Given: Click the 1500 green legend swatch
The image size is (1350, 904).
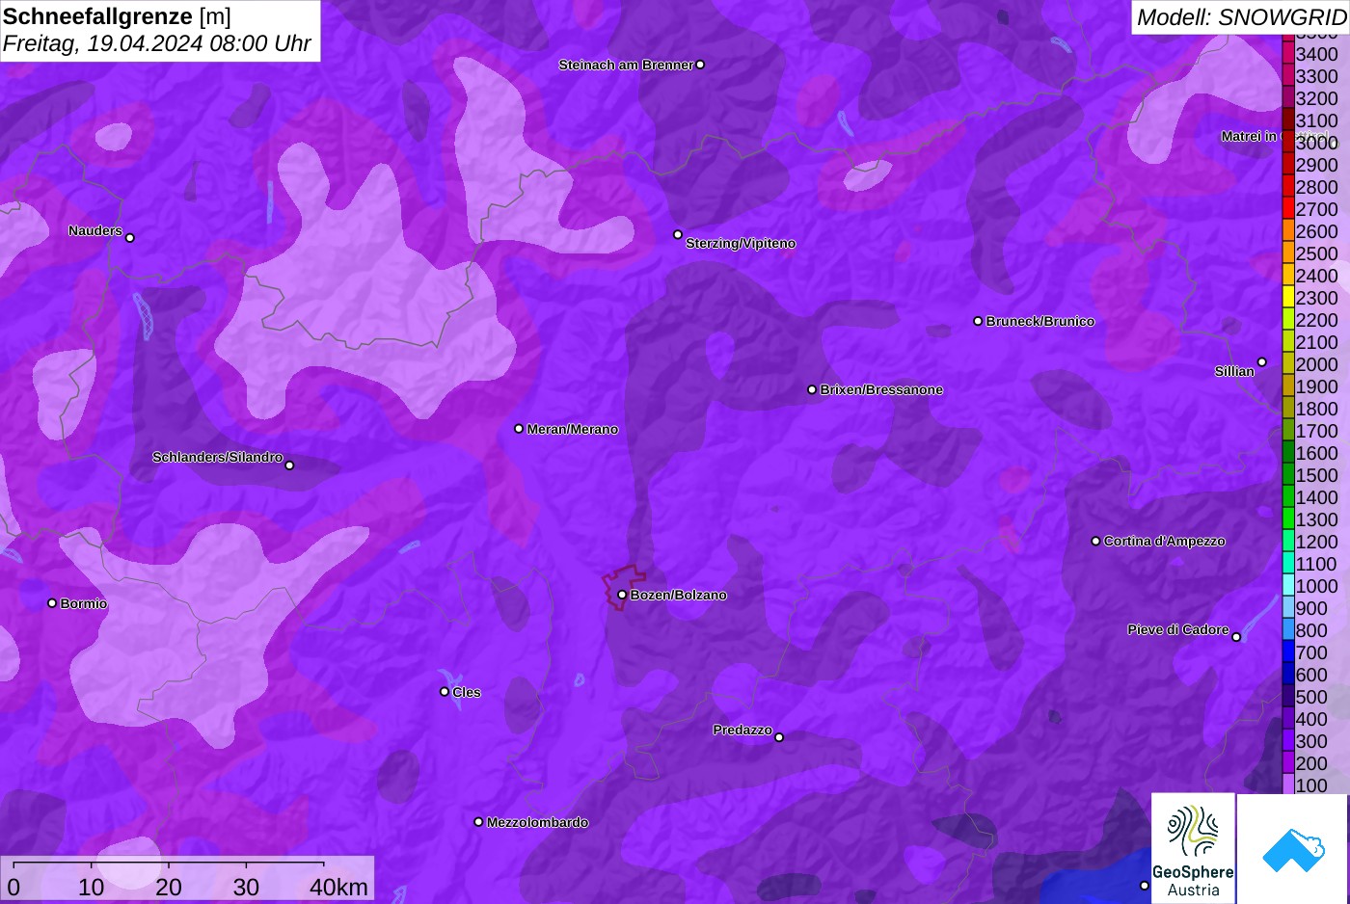Looking at the screenshot, I should pyautogui.click(x=1287, y=475).
